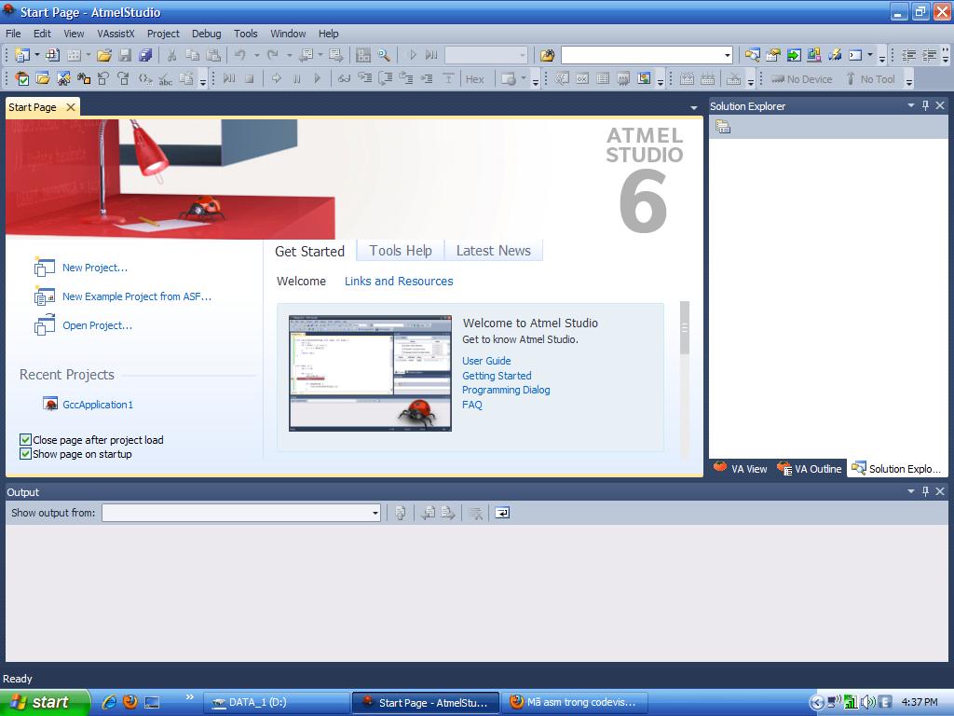Open the Show output from dropdown

[x=375, y=514]
